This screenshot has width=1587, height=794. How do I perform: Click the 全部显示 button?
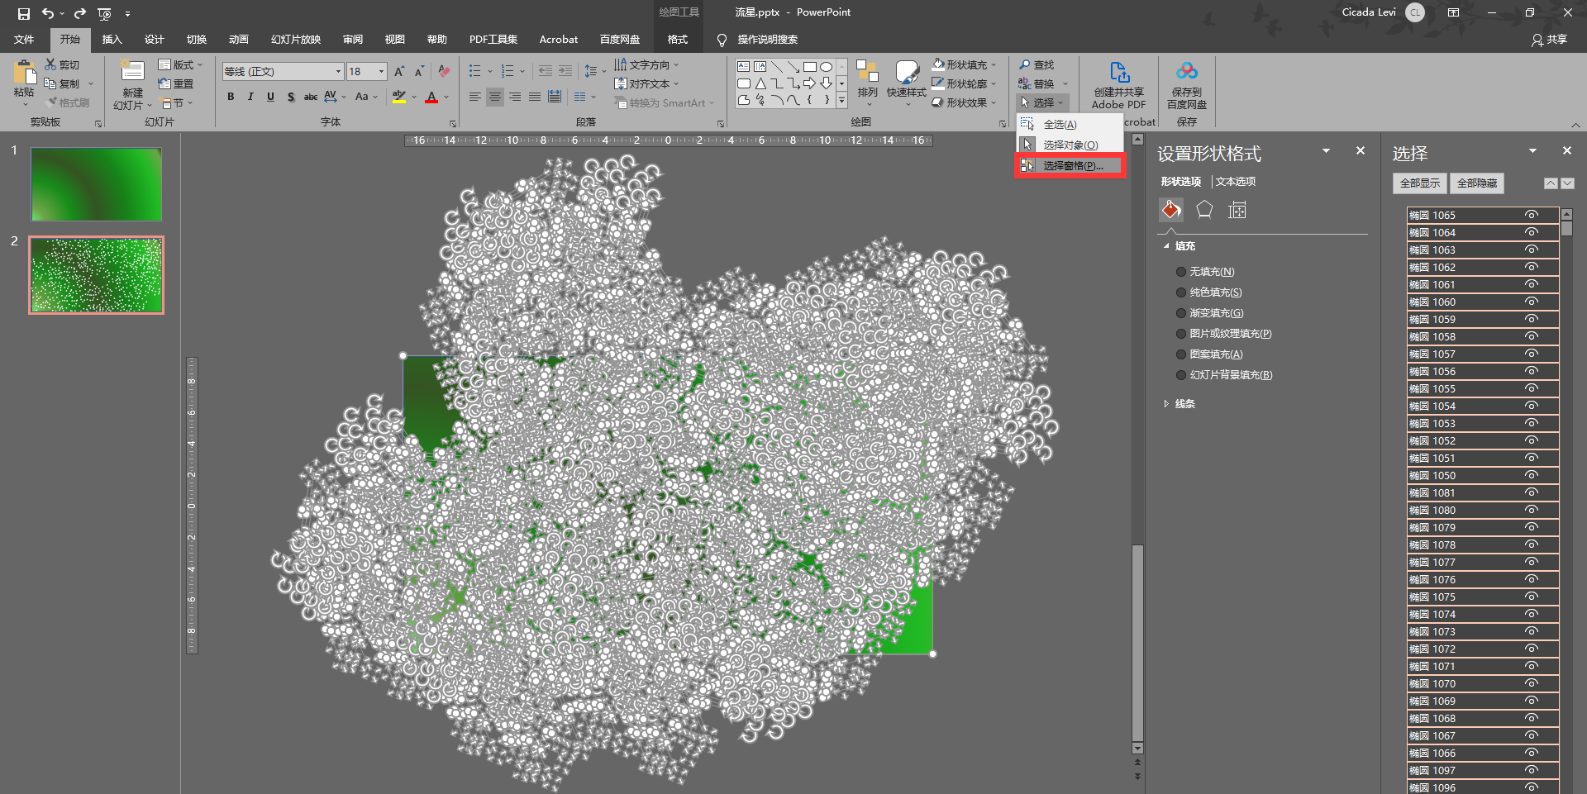point(1419,183)
